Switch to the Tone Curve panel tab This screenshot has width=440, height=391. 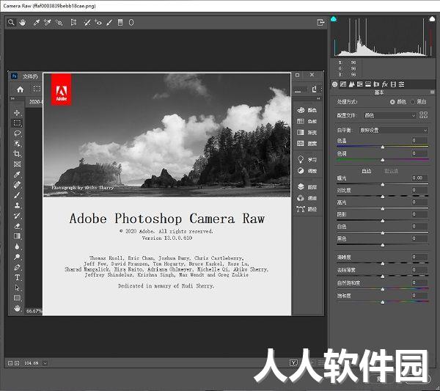[343, 84]
